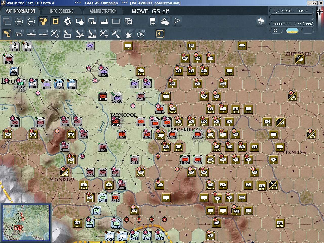Select the 1-12 SEC unit at Lvov
This screenshot has height=243, width=324.
(x=21, y=84)
